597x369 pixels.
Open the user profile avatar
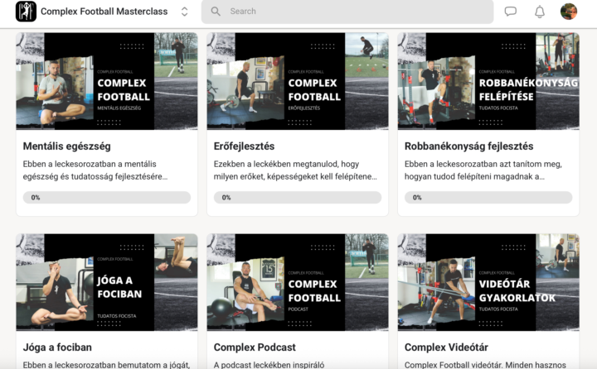(569, 11)
